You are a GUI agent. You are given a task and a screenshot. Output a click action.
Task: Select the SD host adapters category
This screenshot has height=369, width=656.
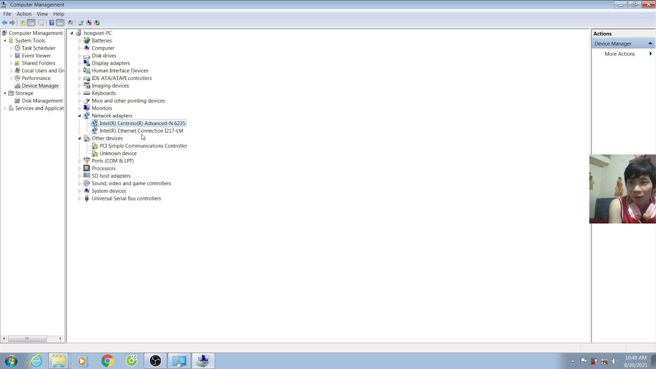(111, 176)
